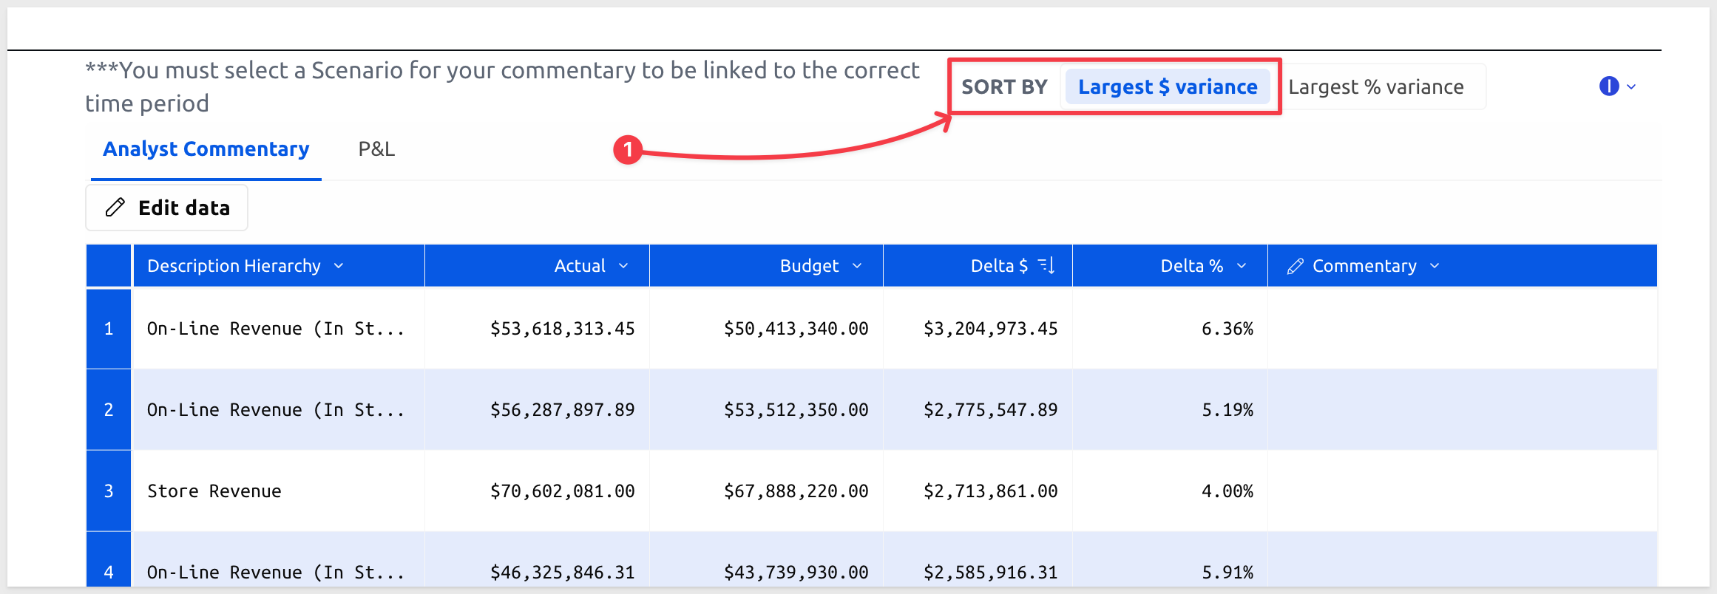
Task: Expand the Commentary column dropdown chevron
Action: coord(1435,266)
